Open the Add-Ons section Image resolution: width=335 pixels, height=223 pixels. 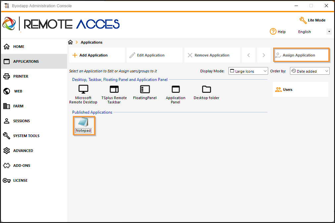[x=34, y=166]
